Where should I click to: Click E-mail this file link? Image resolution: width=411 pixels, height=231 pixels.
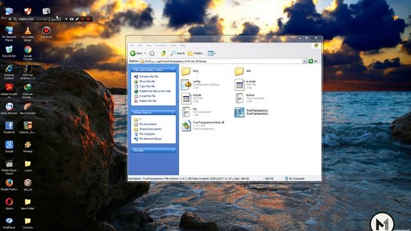(147, 96)
